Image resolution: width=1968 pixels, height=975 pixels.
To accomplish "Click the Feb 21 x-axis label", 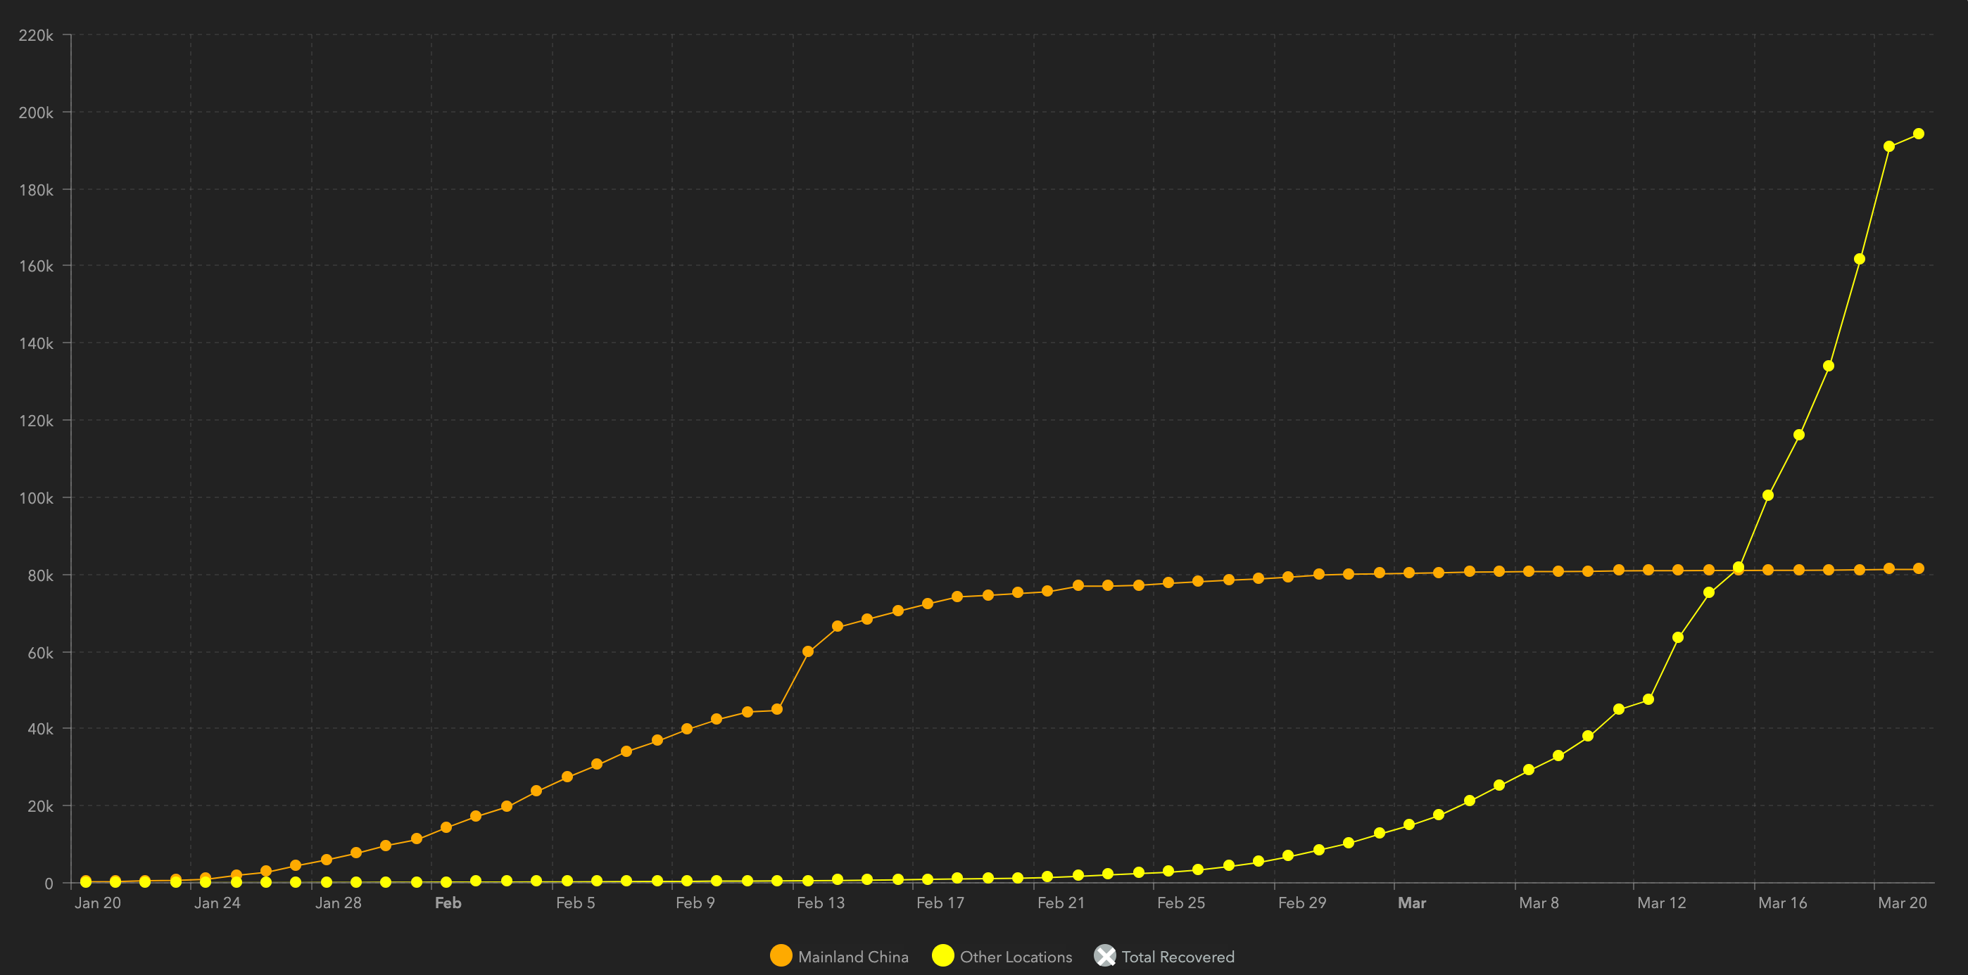I will tap(1061, 903).
